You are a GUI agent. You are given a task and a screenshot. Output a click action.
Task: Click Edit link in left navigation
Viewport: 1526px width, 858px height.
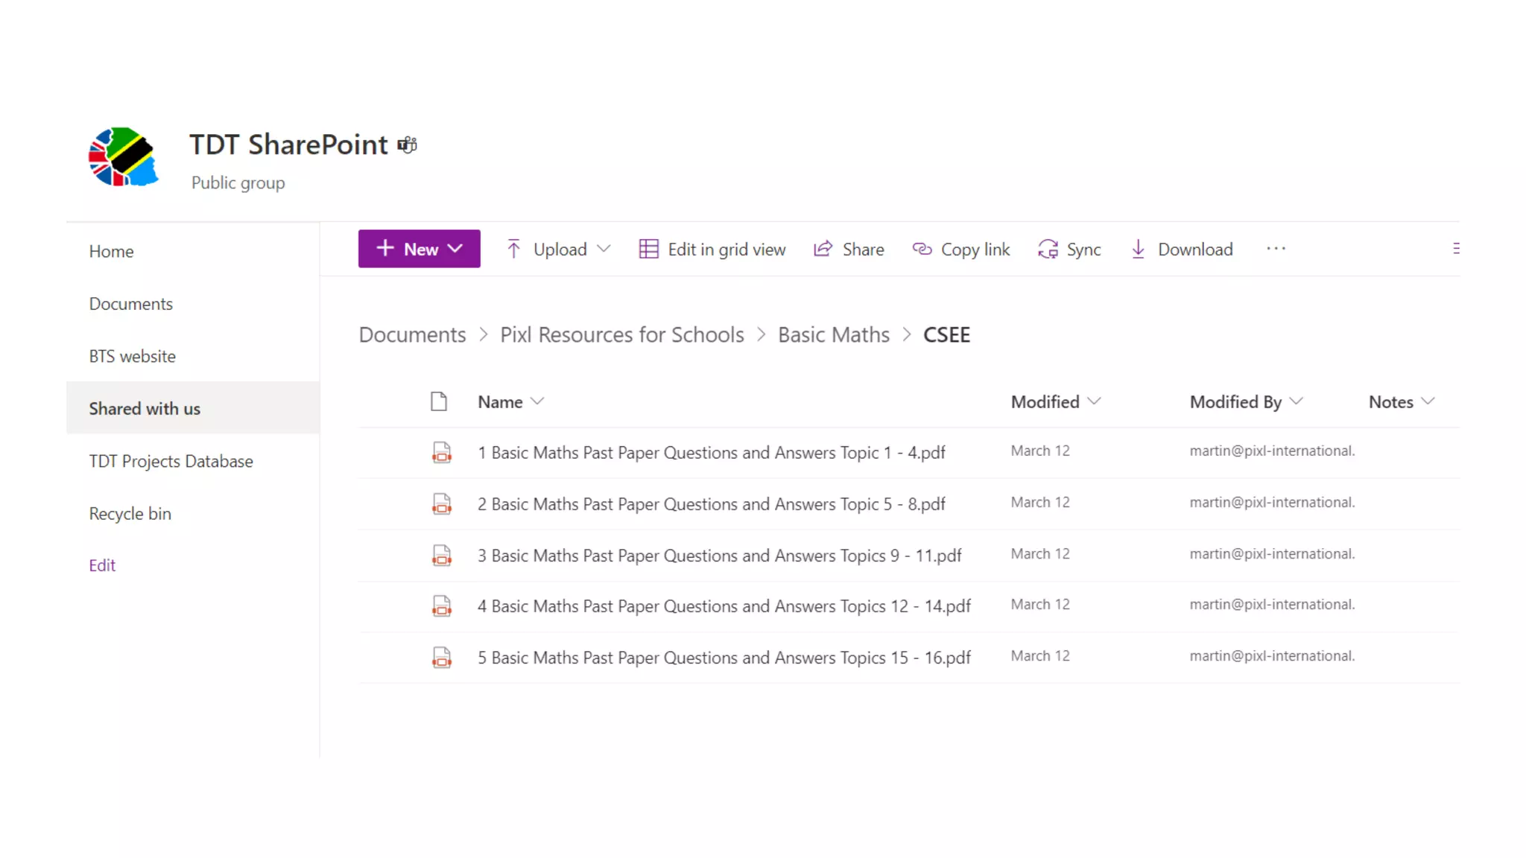[x=102, y=565]
